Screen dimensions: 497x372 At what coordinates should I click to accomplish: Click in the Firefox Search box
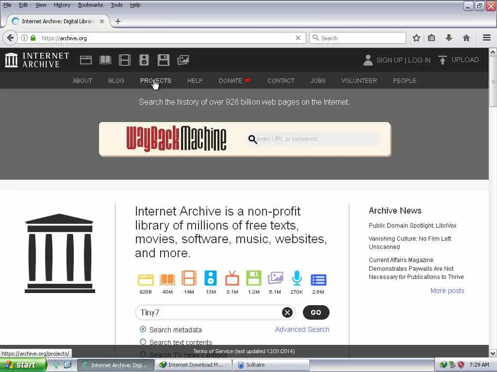point(358,38)
